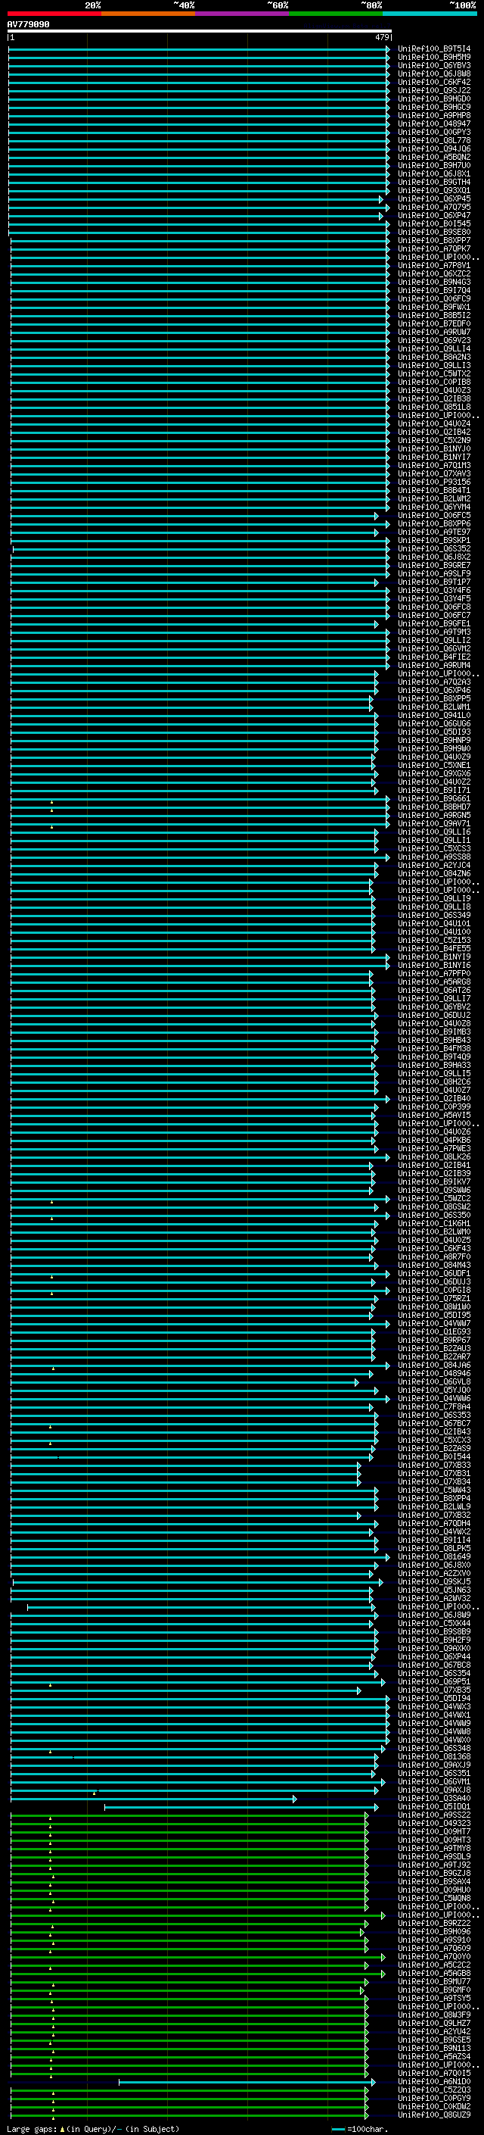This screenshot has width=484, height=2135.
Task: Select hit UniRef100_A7Q0Y0
Action: 433,1957
